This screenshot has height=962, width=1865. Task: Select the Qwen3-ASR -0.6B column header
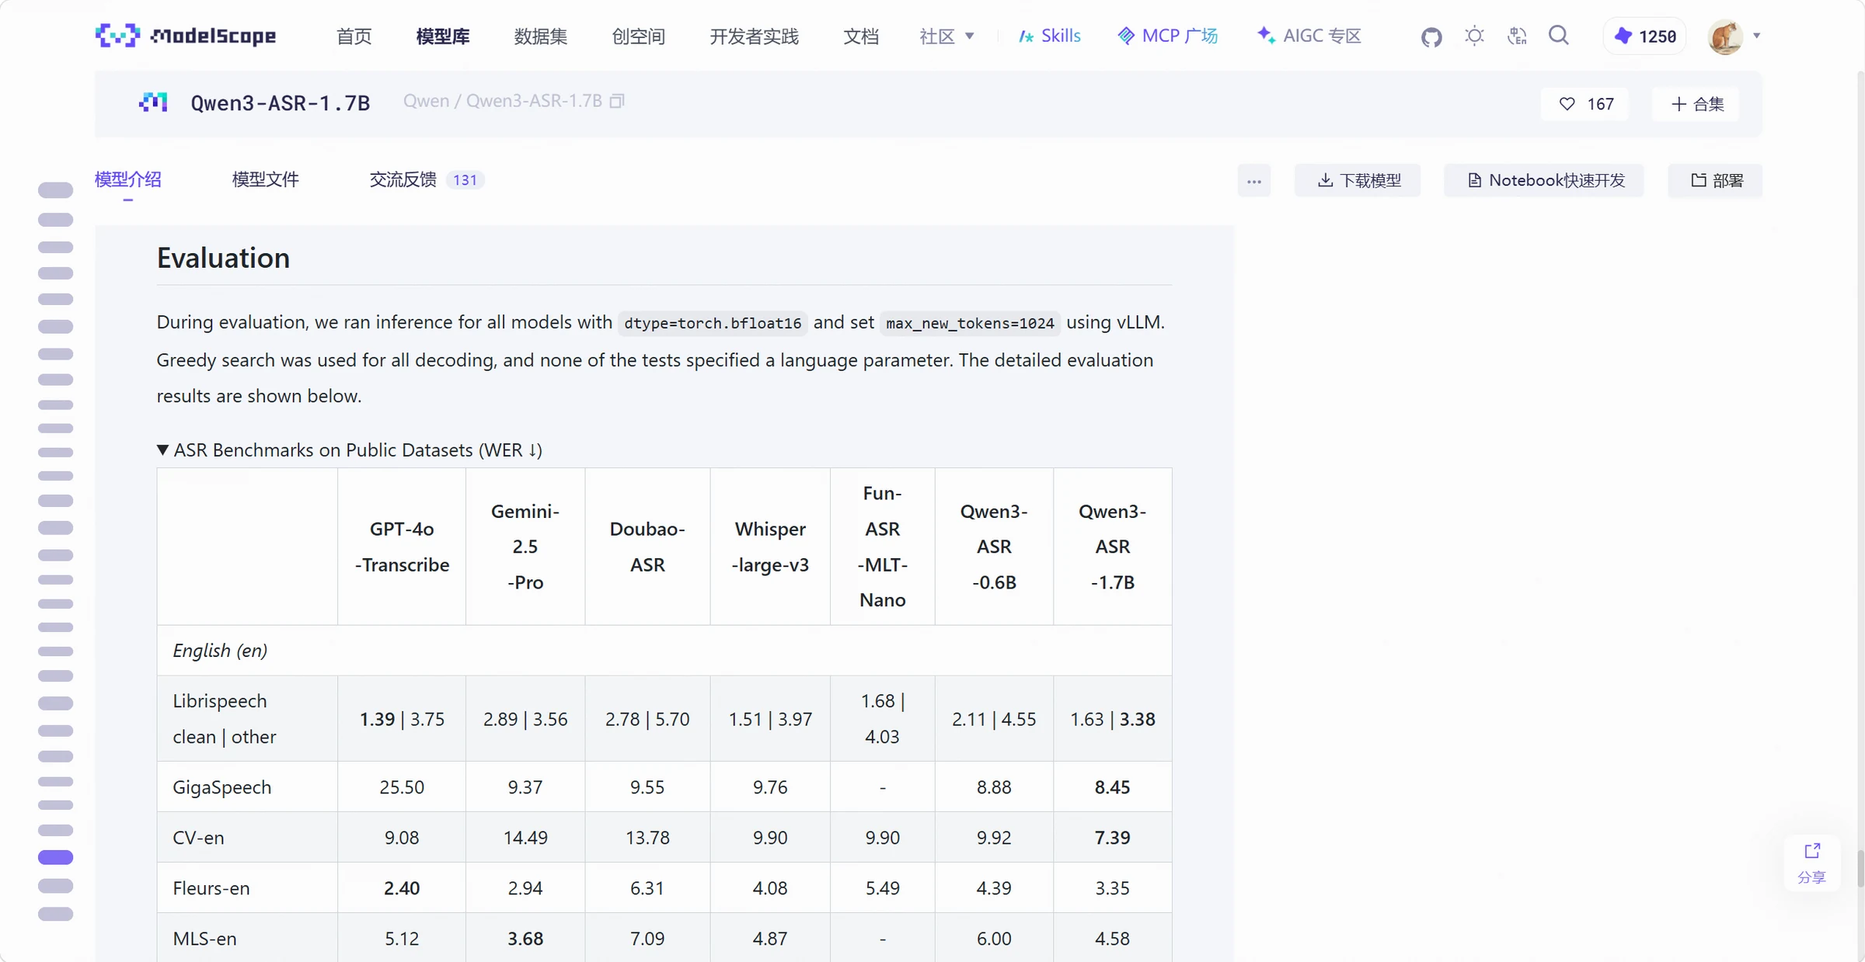click(x=994, y=547)
